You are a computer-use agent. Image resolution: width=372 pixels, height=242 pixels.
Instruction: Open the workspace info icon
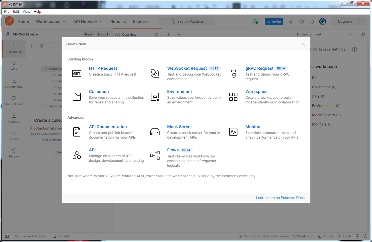click(x=355, y=49)
